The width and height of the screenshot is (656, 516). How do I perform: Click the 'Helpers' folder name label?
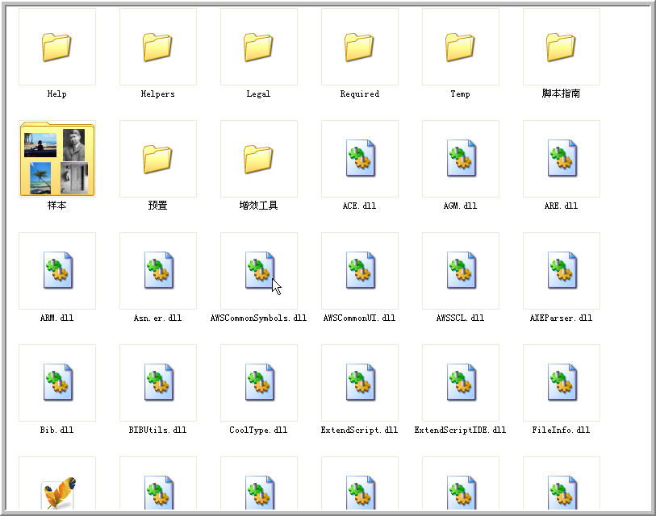coord(157,94)
